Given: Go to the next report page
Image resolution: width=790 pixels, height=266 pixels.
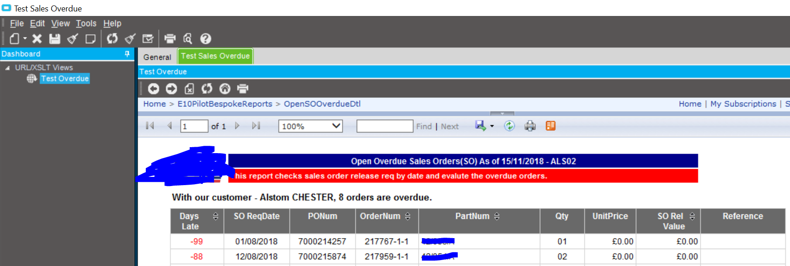Looking at the screenshot, I should pos(237,126).
